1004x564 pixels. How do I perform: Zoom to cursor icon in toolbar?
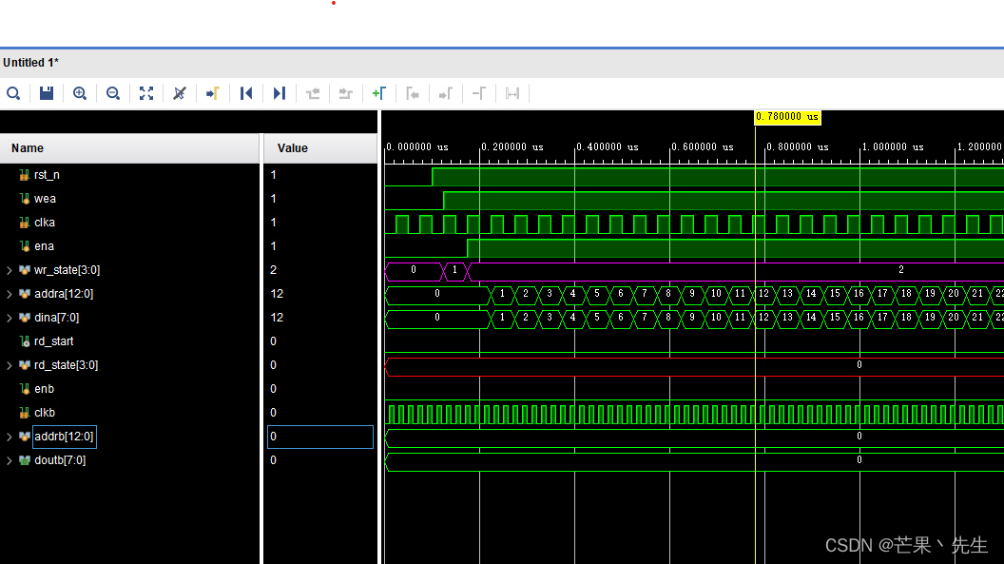click(x=180, y=93)
